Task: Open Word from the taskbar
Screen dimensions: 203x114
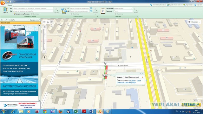Action: coord(91,111)
